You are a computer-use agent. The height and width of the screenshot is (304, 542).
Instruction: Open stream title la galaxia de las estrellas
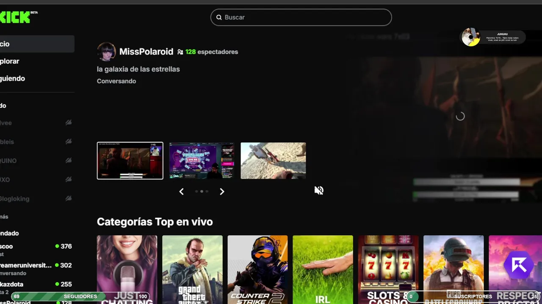tap(138, 69)
